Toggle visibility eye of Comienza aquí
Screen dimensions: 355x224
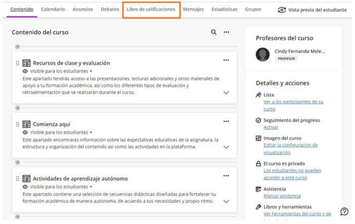coord(25,132)
